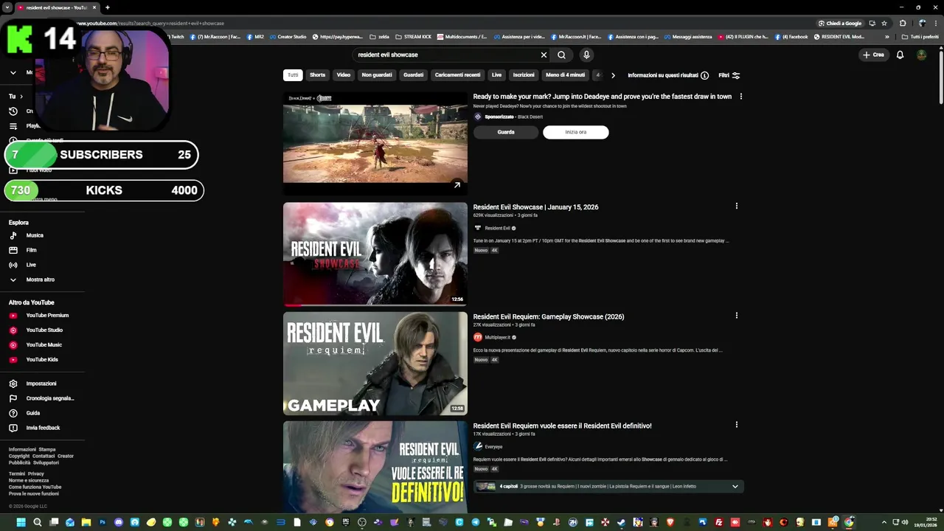Expand the chapters list under the definitivo video
This screenshot has height=531, width=944.
(x=735, y=486)
